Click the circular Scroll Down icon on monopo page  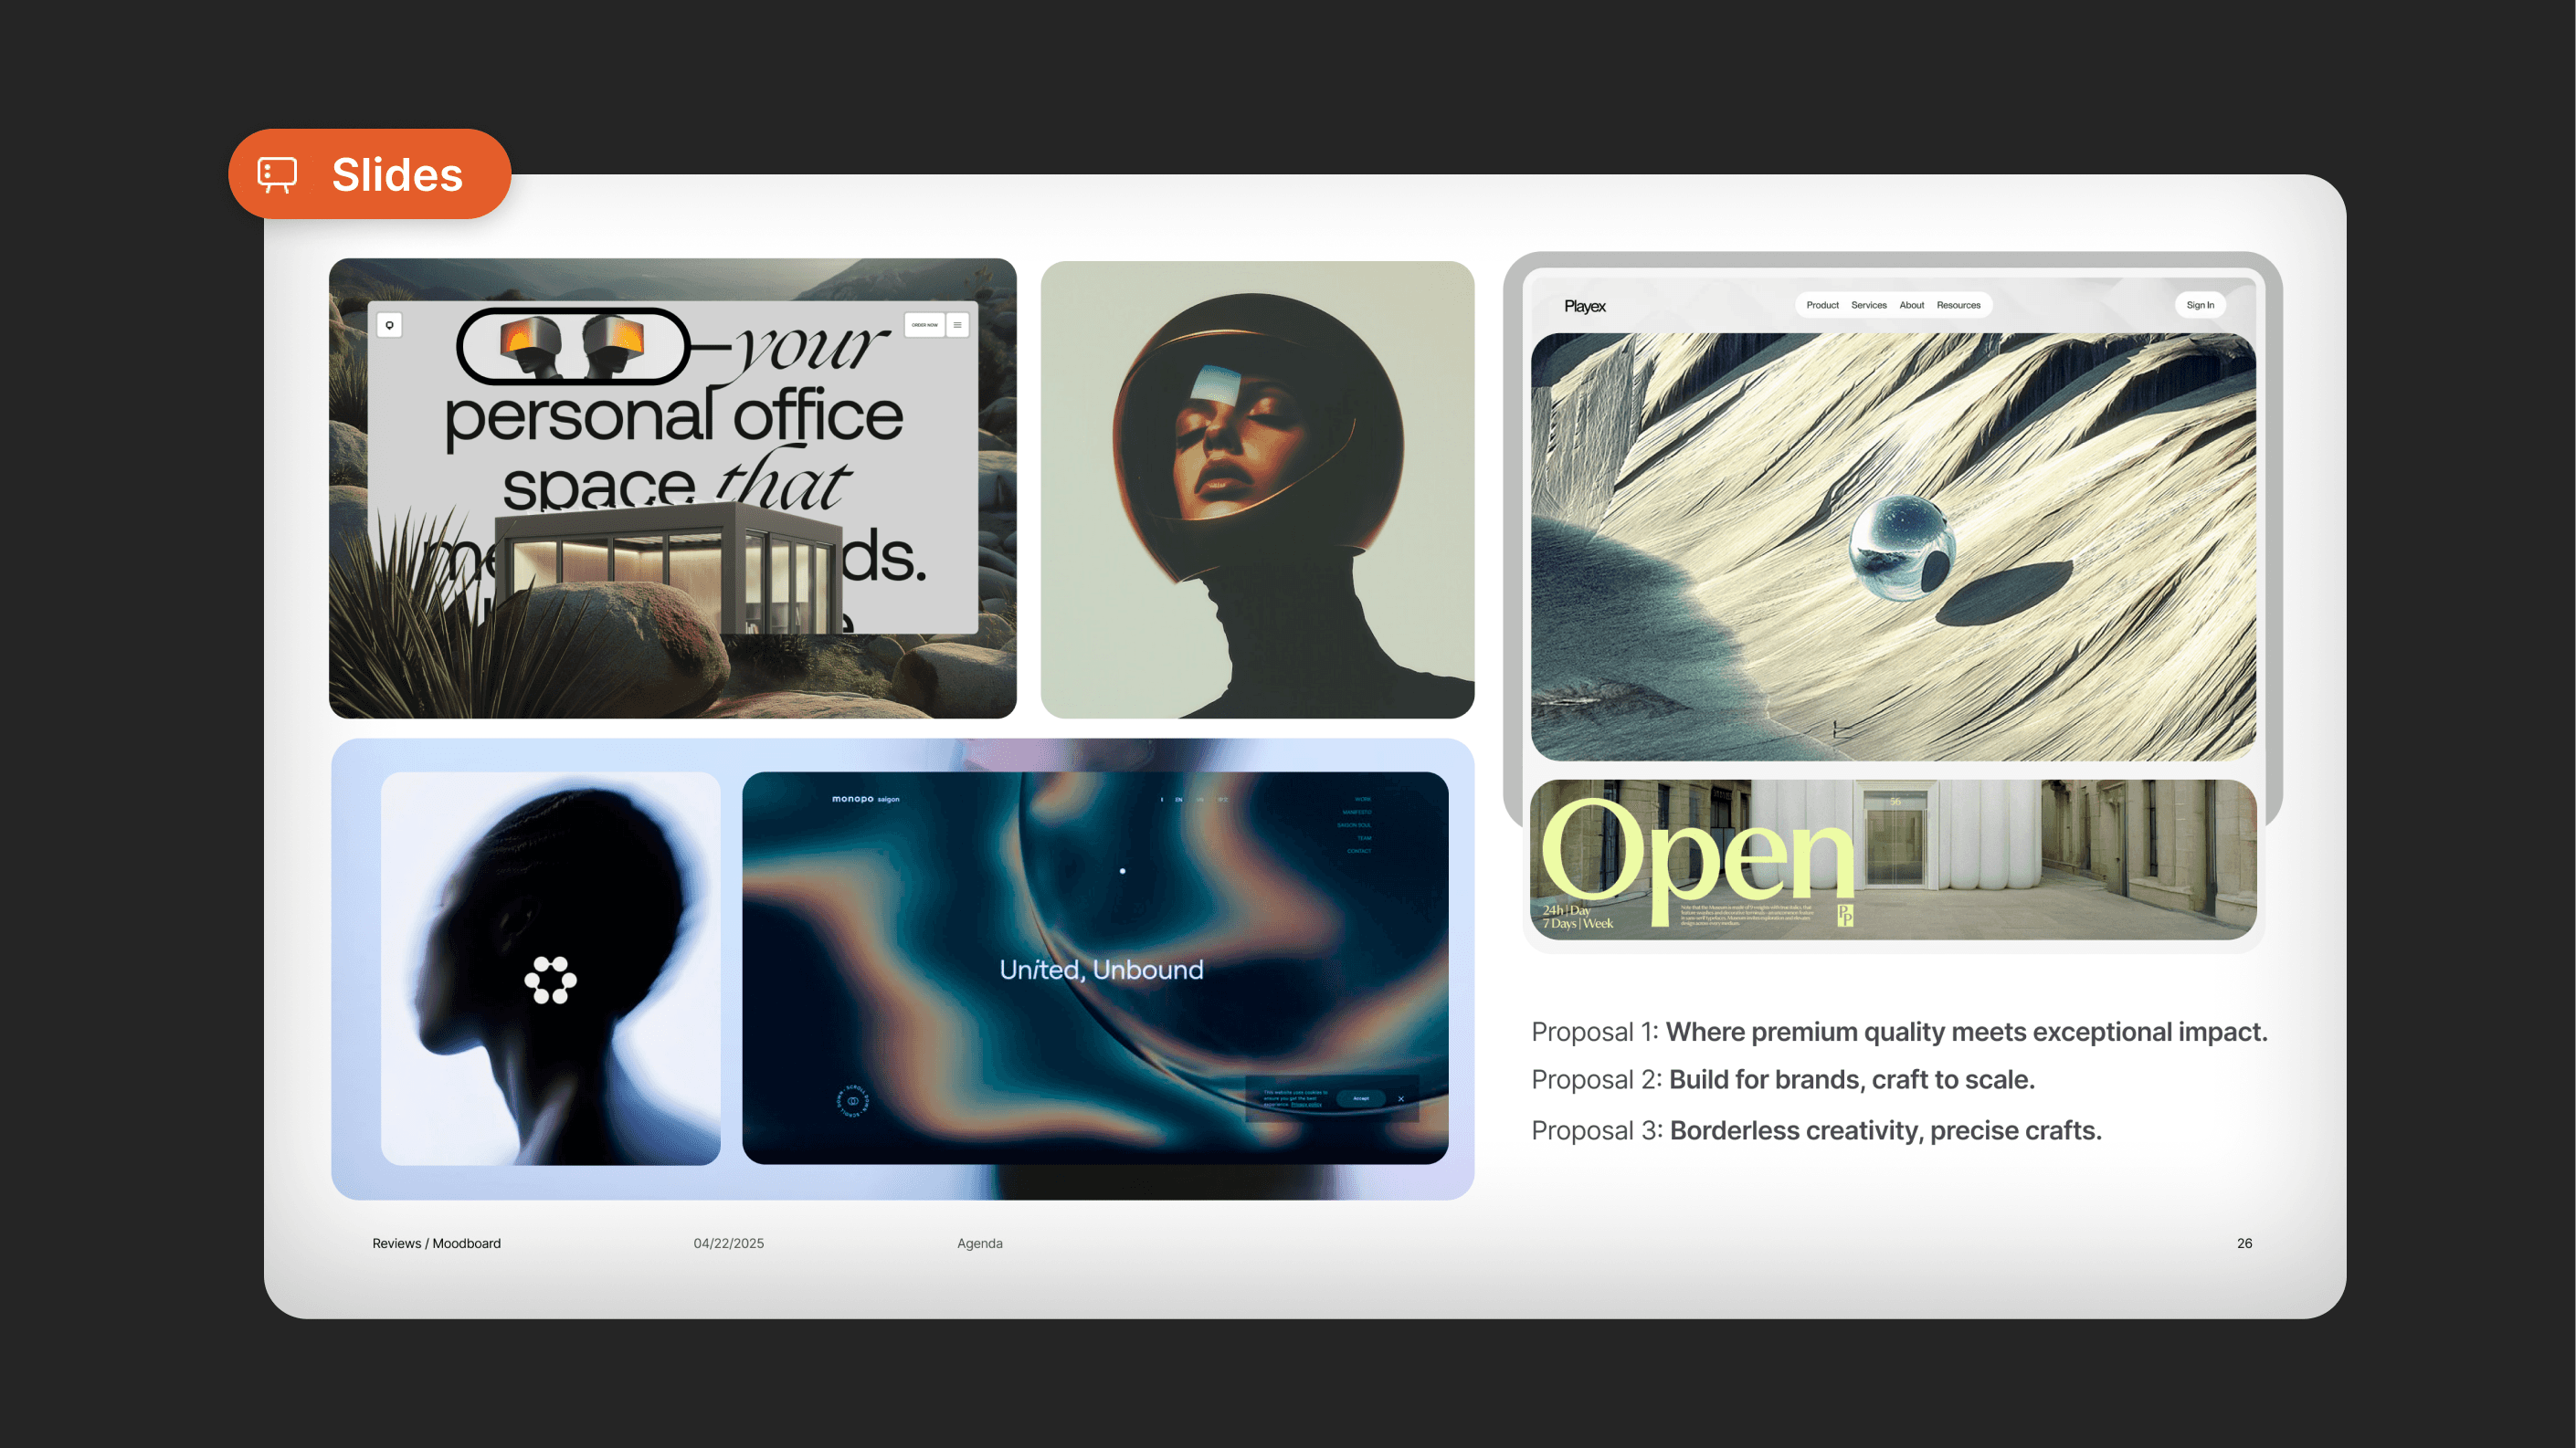click(x=853, y=1100)
